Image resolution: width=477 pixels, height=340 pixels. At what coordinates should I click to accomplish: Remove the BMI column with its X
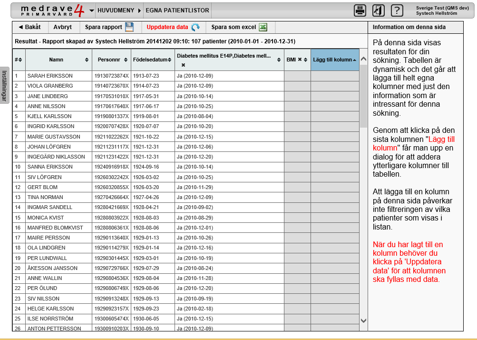click(300, 60)
